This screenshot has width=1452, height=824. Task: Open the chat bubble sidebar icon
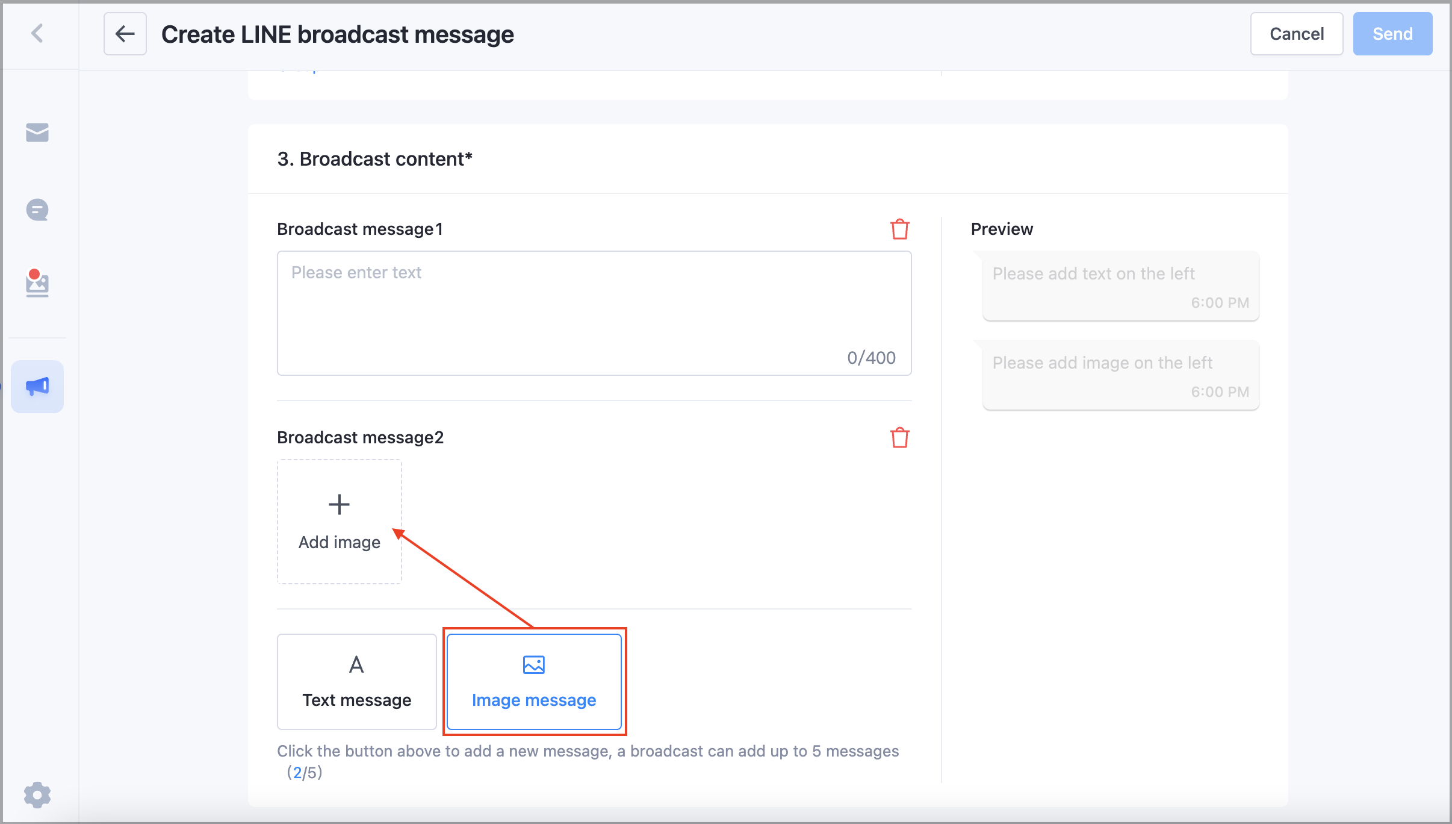[37, 210]
